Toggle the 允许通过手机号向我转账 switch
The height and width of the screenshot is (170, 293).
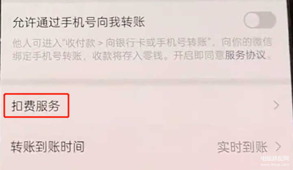(x=260, y=20)
